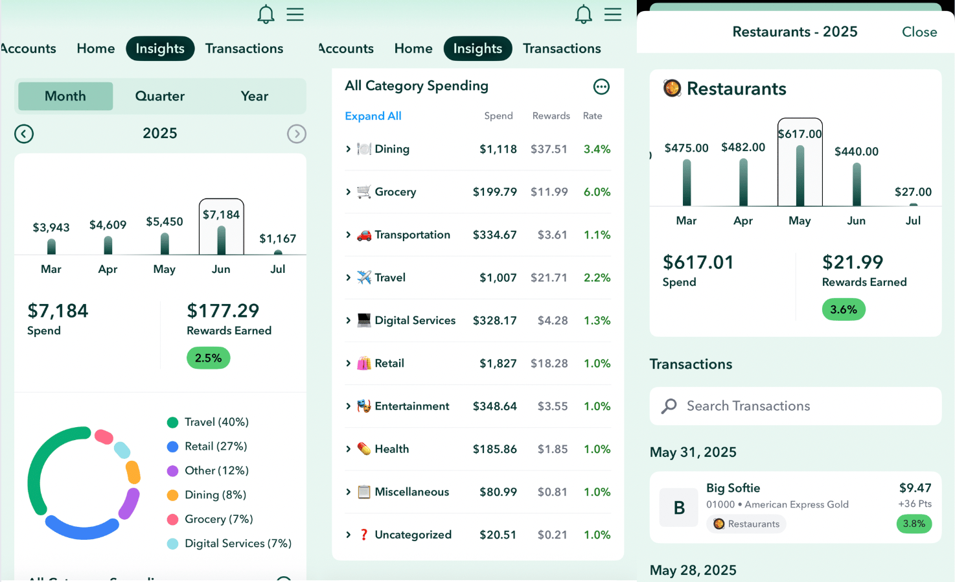
Task: Click the 3.8% badge on Big Softie
Action: (914, 524)
